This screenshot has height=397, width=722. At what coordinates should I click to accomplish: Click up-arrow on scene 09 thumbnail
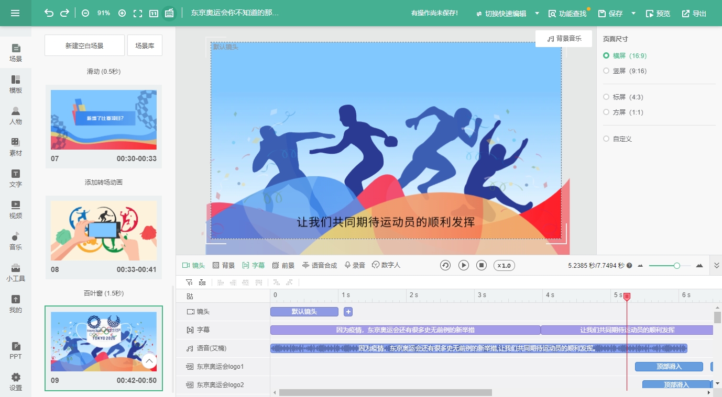(x=149, y=361)
